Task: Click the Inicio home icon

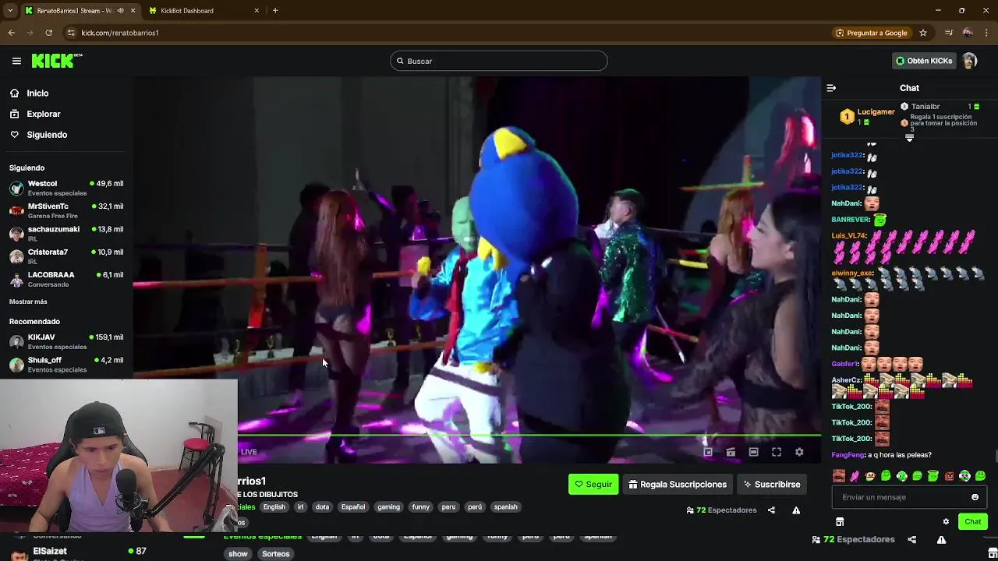Action: coord(15,93)
